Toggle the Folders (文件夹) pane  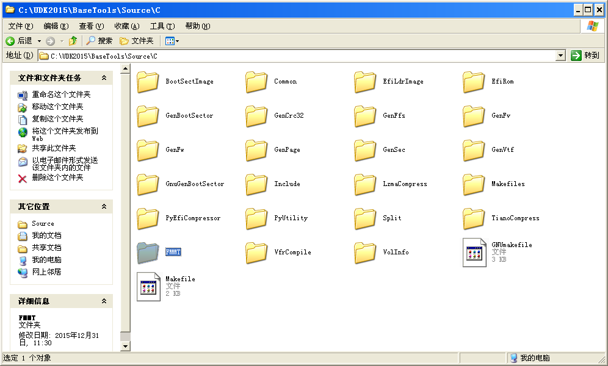137,41
